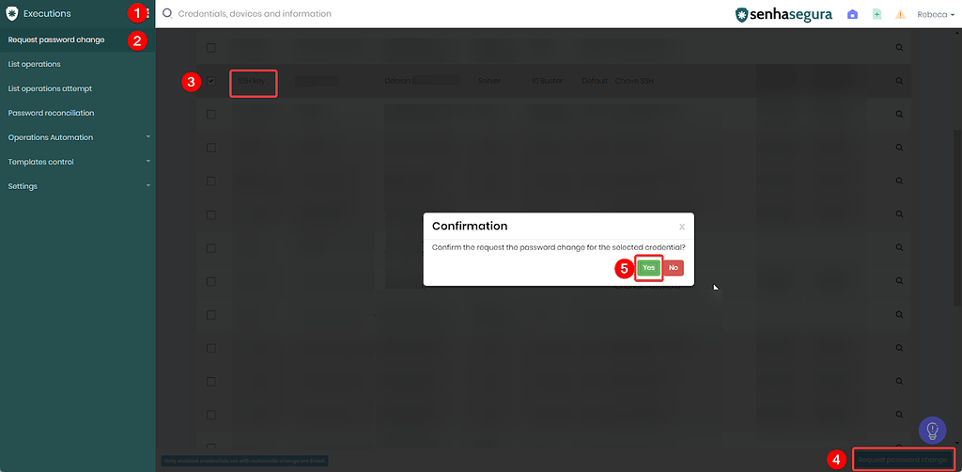This screenshot has height=472, width=962.
Task: Click the senhasegura shield icon beside Executions
Action: [12, 13]
